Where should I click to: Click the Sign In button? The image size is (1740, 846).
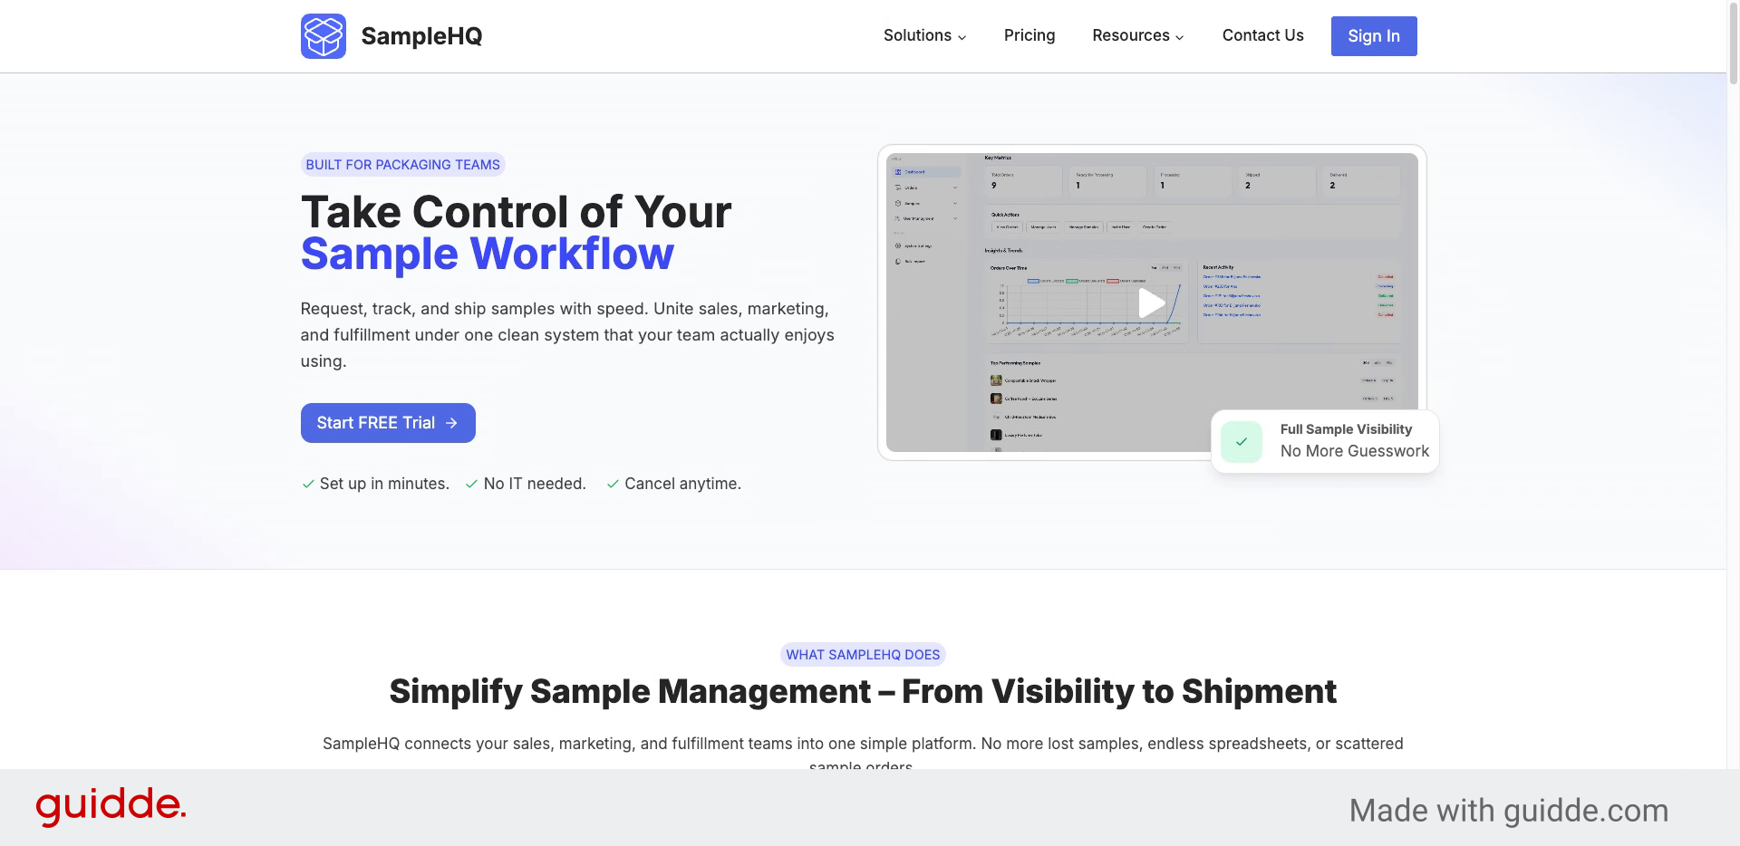pyautogui.click(x=1374, y=36)
